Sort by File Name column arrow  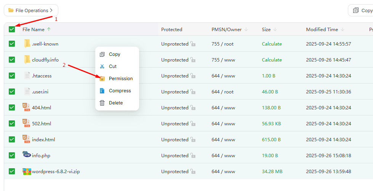49,29
